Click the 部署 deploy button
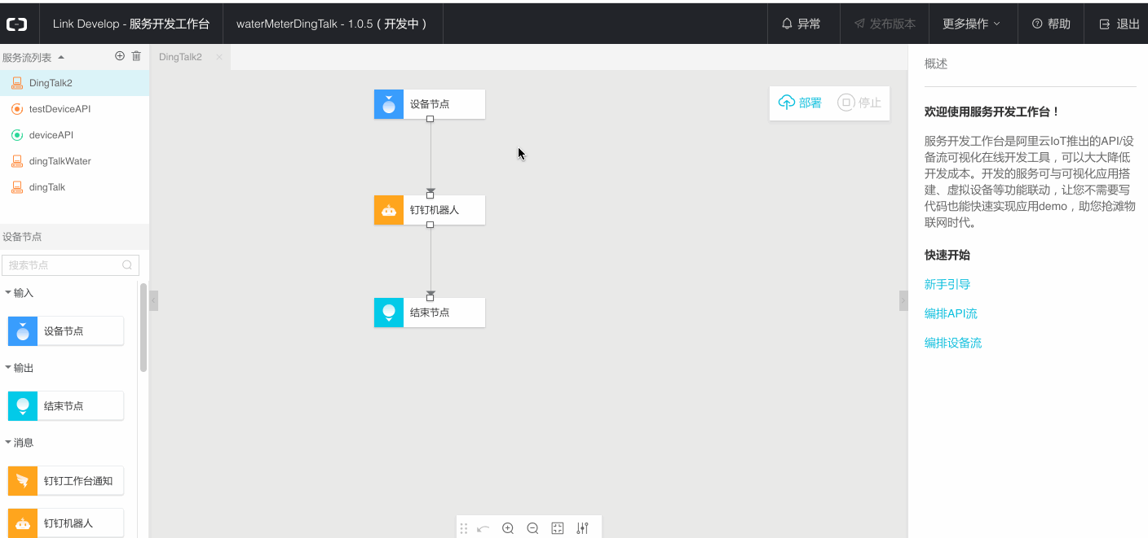This screenshot has height=538, width=1148. pos(800,103)
